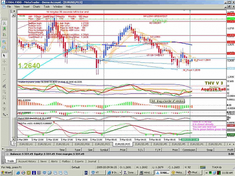The height and width of the screenshot is (176, 235).
Task: Sort orders by Order column header
Action: pyautogui.click(x=16, y=150)
